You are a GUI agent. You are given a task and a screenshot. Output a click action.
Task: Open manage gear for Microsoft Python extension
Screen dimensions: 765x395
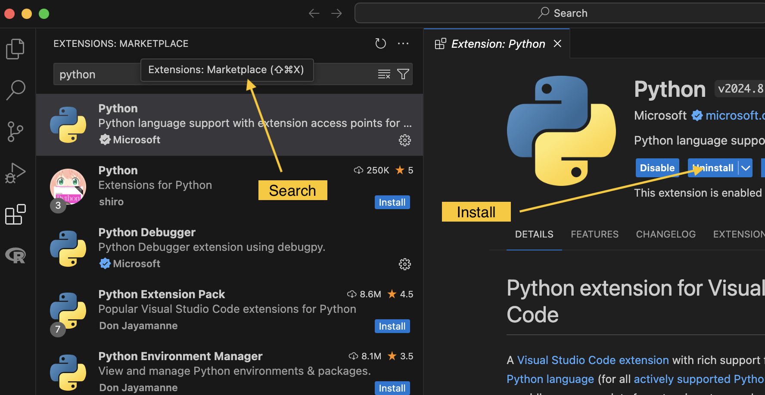point(404,140)
